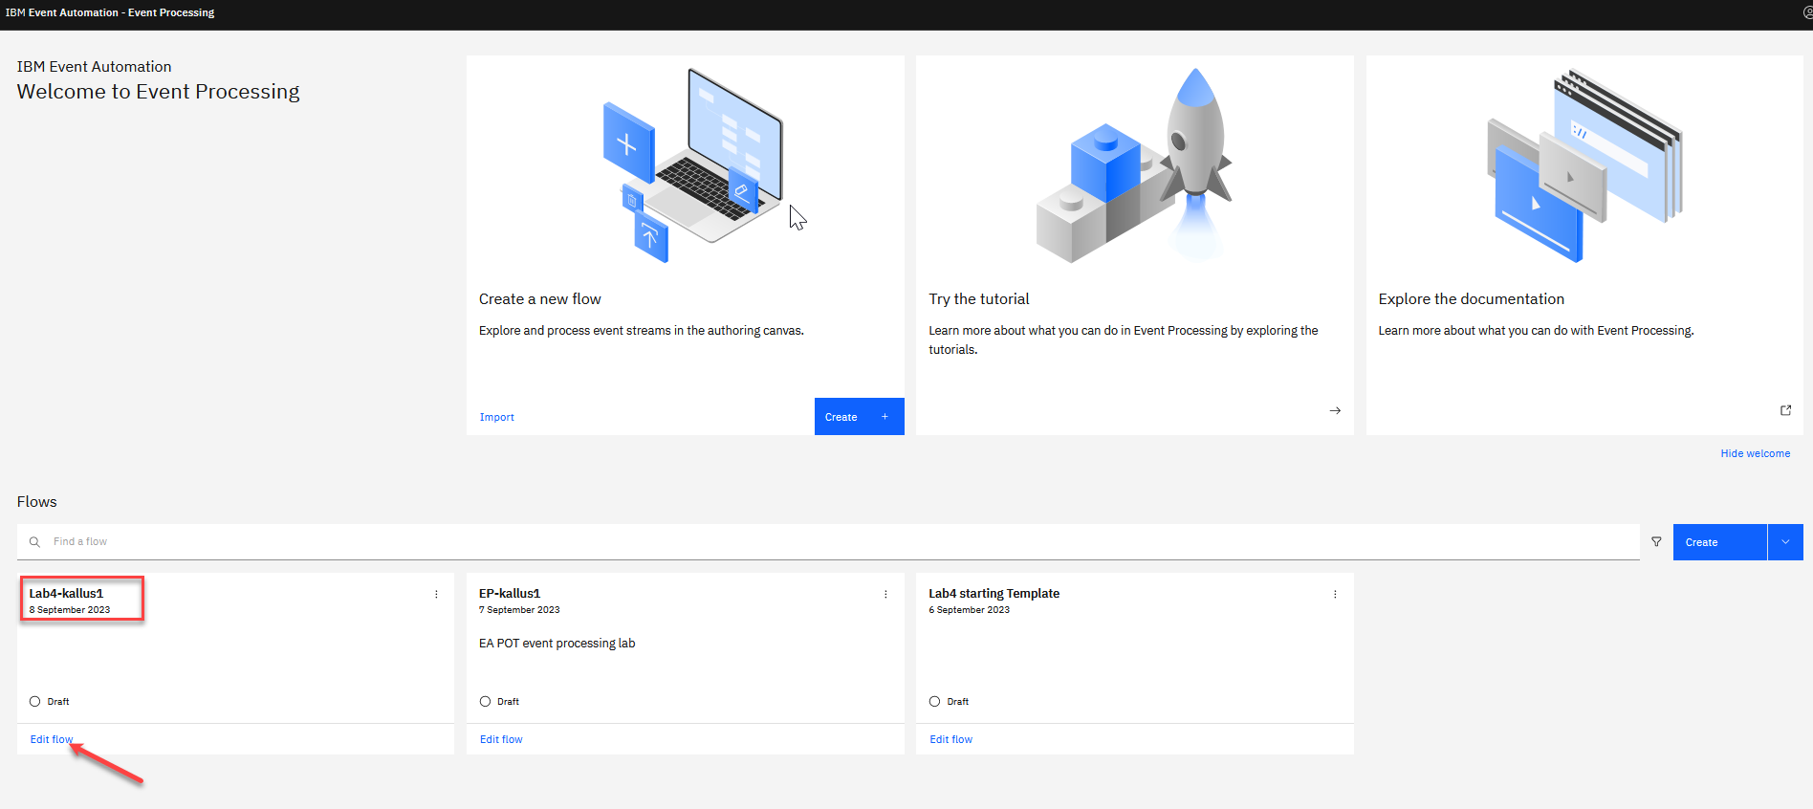
Task: Click Draft status circle on Lab4 starting Template
Action: [x=934, y=701]
